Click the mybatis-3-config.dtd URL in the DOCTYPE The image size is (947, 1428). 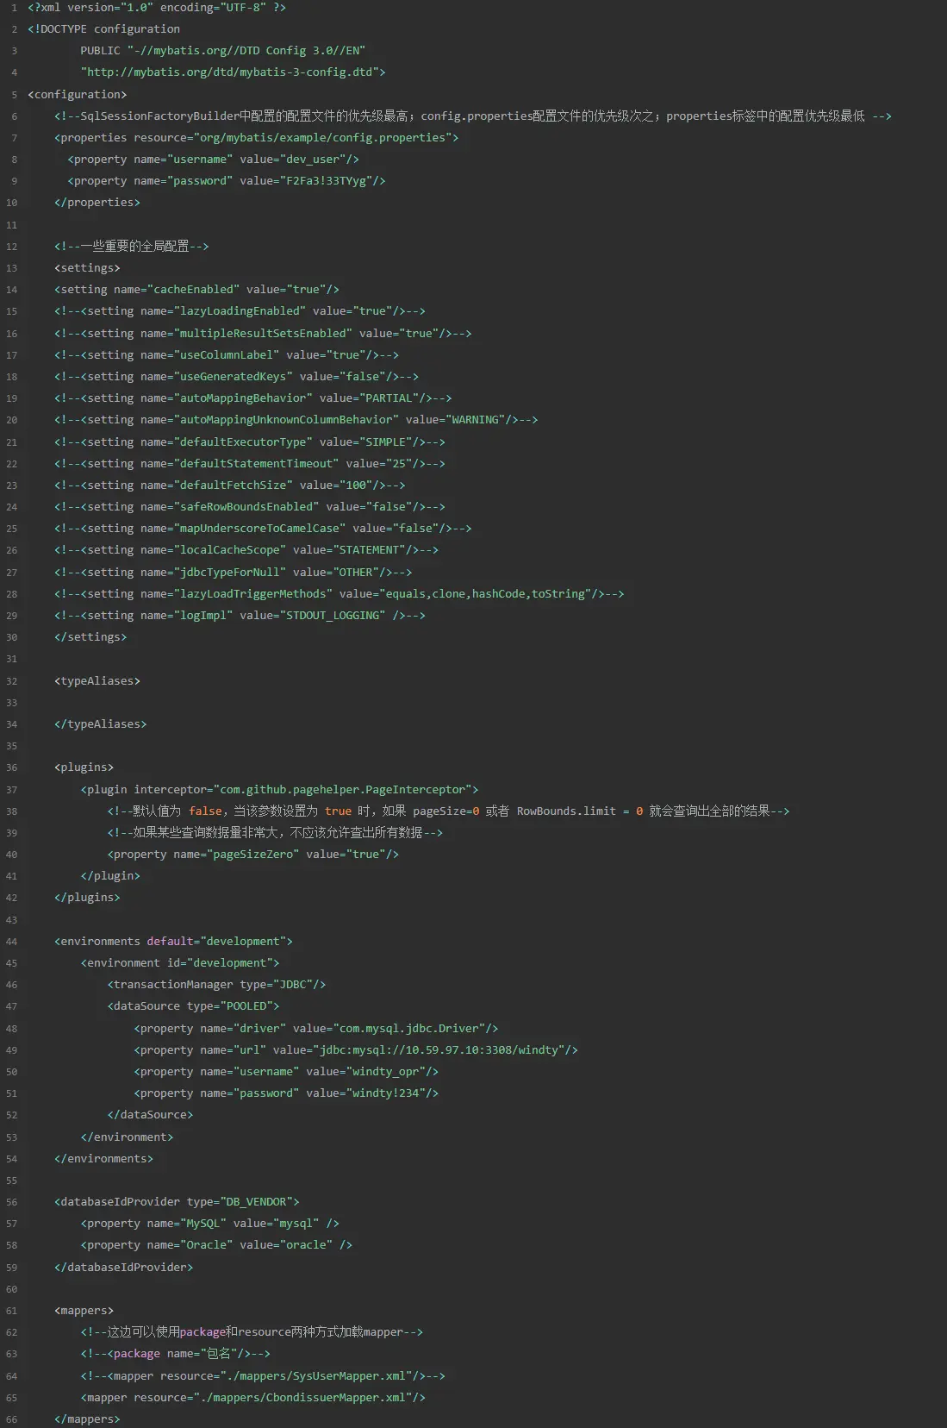233,72
